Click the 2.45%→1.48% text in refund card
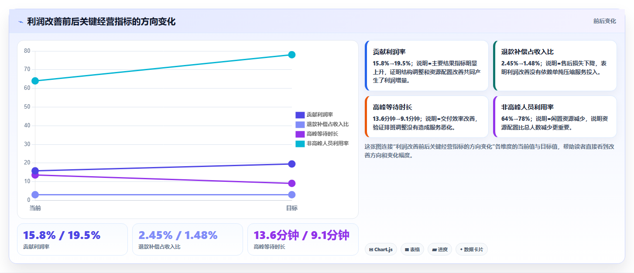Screen dimensions: 634x273 pyautogui.click(x=521, y=63)
